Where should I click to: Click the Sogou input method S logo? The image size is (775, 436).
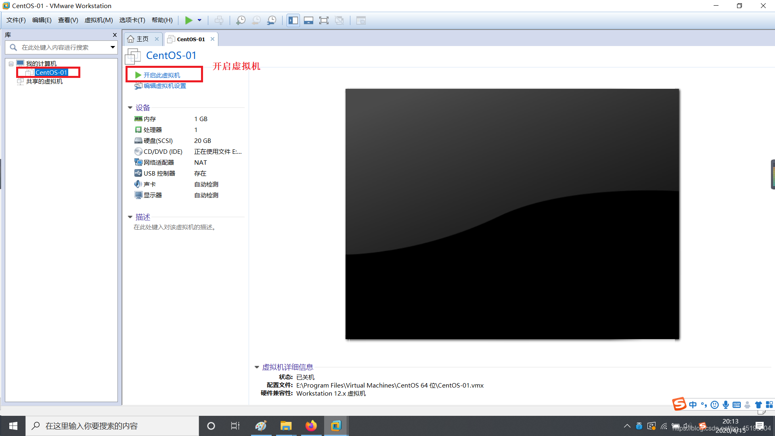pyautogui.click(x=679, y=404)
